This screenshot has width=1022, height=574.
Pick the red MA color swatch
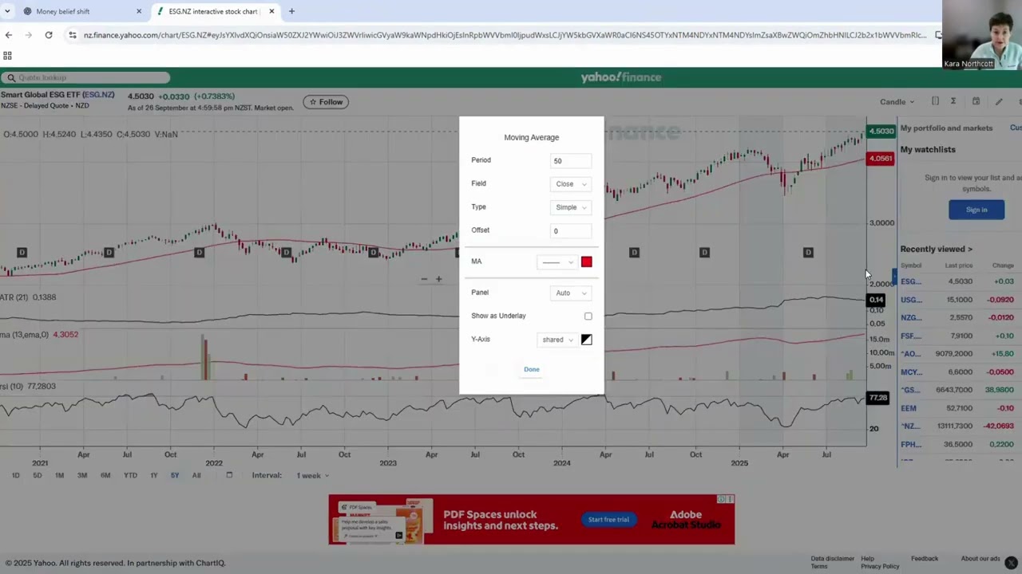[587, 262]
